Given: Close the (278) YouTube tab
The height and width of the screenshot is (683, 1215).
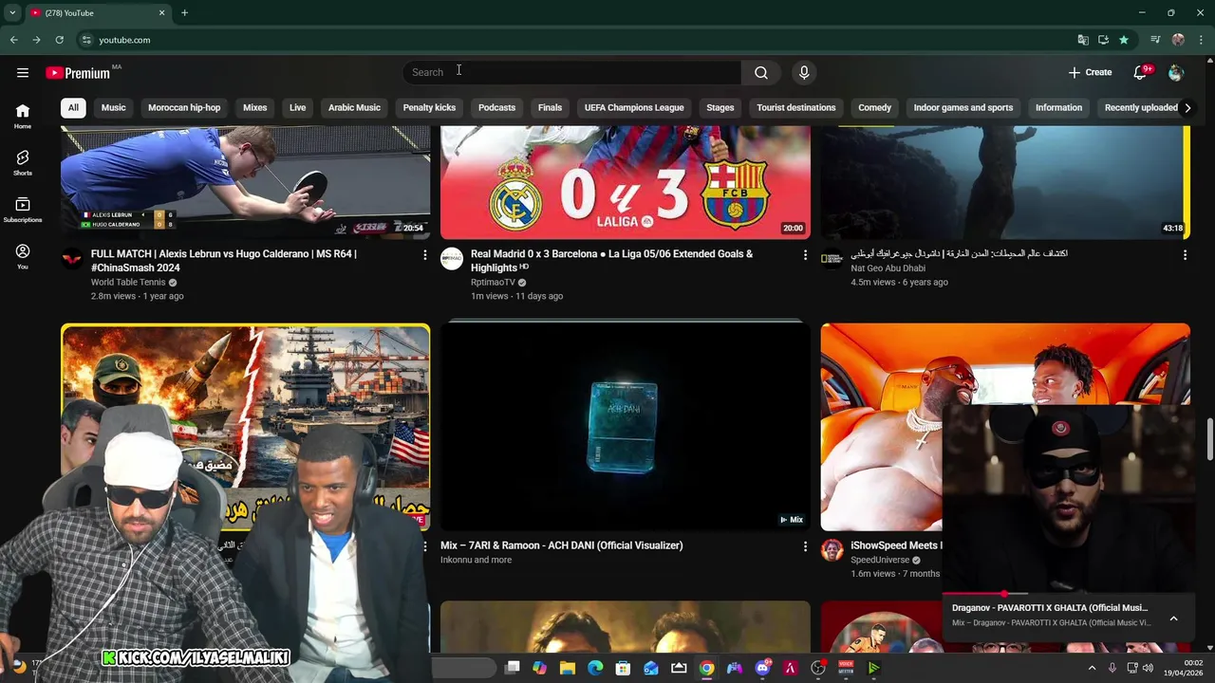Looking at the screenshot, I should pyautogui.click(x=161, y=12).
